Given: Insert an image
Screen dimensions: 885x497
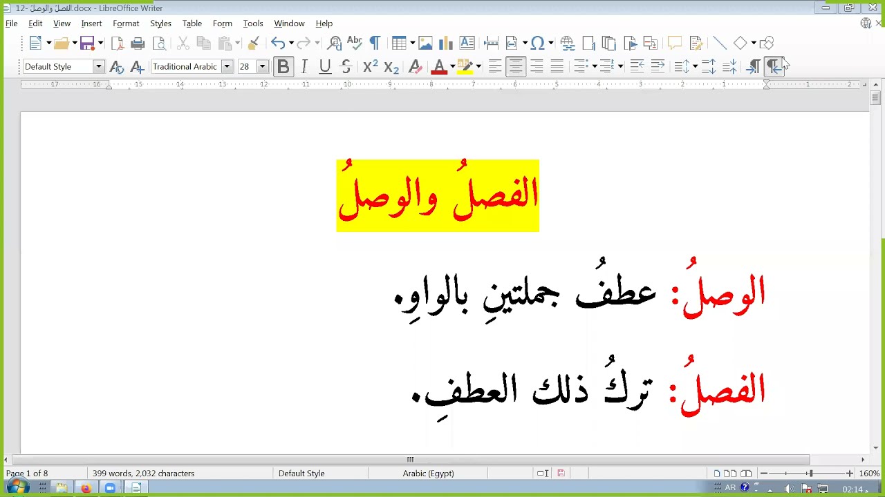Looking at the screenshot, I should 425,43.
